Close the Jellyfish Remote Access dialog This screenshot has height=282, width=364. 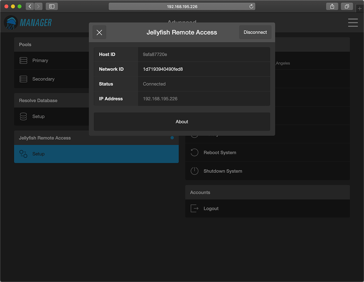pyautogui.click(x=99, y=32)
